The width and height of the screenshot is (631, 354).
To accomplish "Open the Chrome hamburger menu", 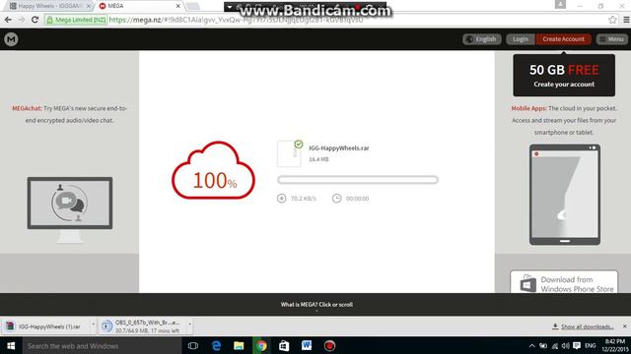I will (626, 20).
